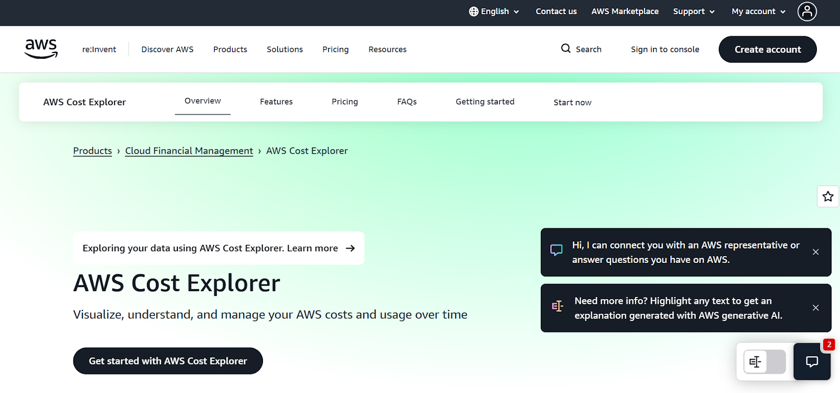The image size is (840, 393).
Task: Select the Overview tab
Action: [203, 101]
